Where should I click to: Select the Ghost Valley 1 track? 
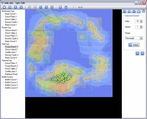(x=11, y=19)
